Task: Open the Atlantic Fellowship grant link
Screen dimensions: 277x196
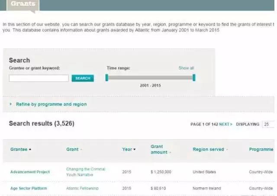Action: pyautogui.click(x=82, y=188)
